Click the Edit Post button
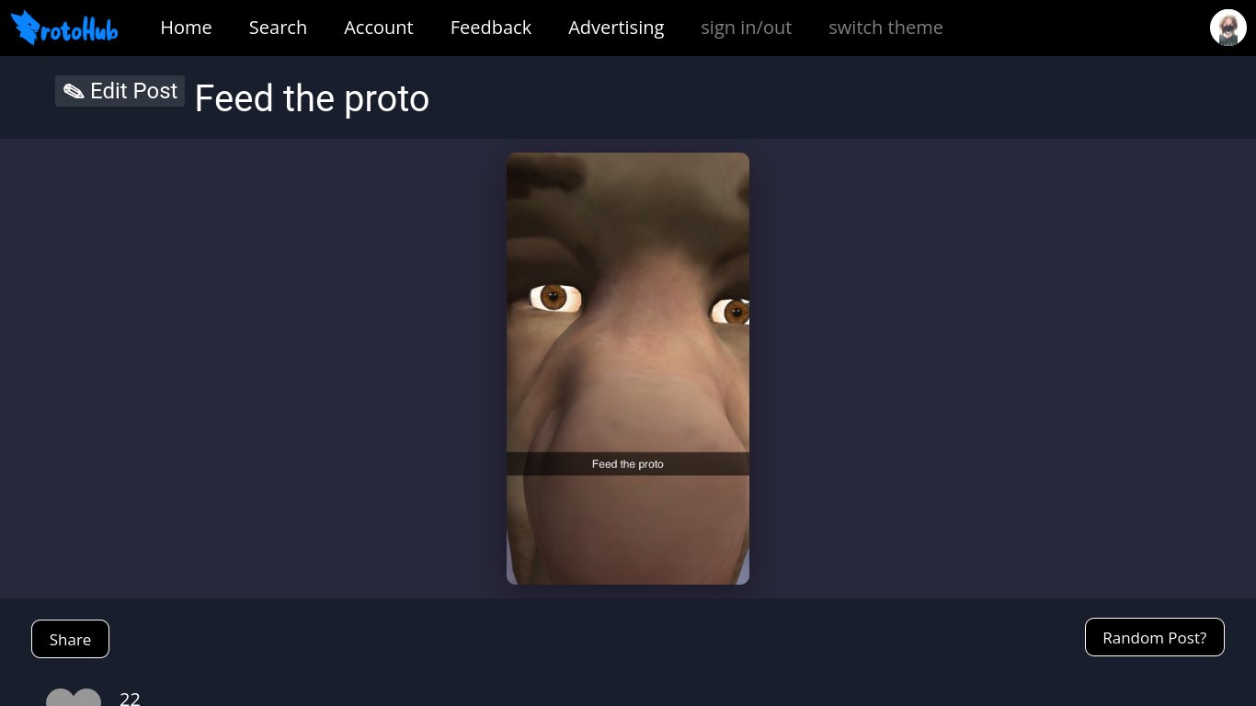1256x706 pixels. [120, 91]
